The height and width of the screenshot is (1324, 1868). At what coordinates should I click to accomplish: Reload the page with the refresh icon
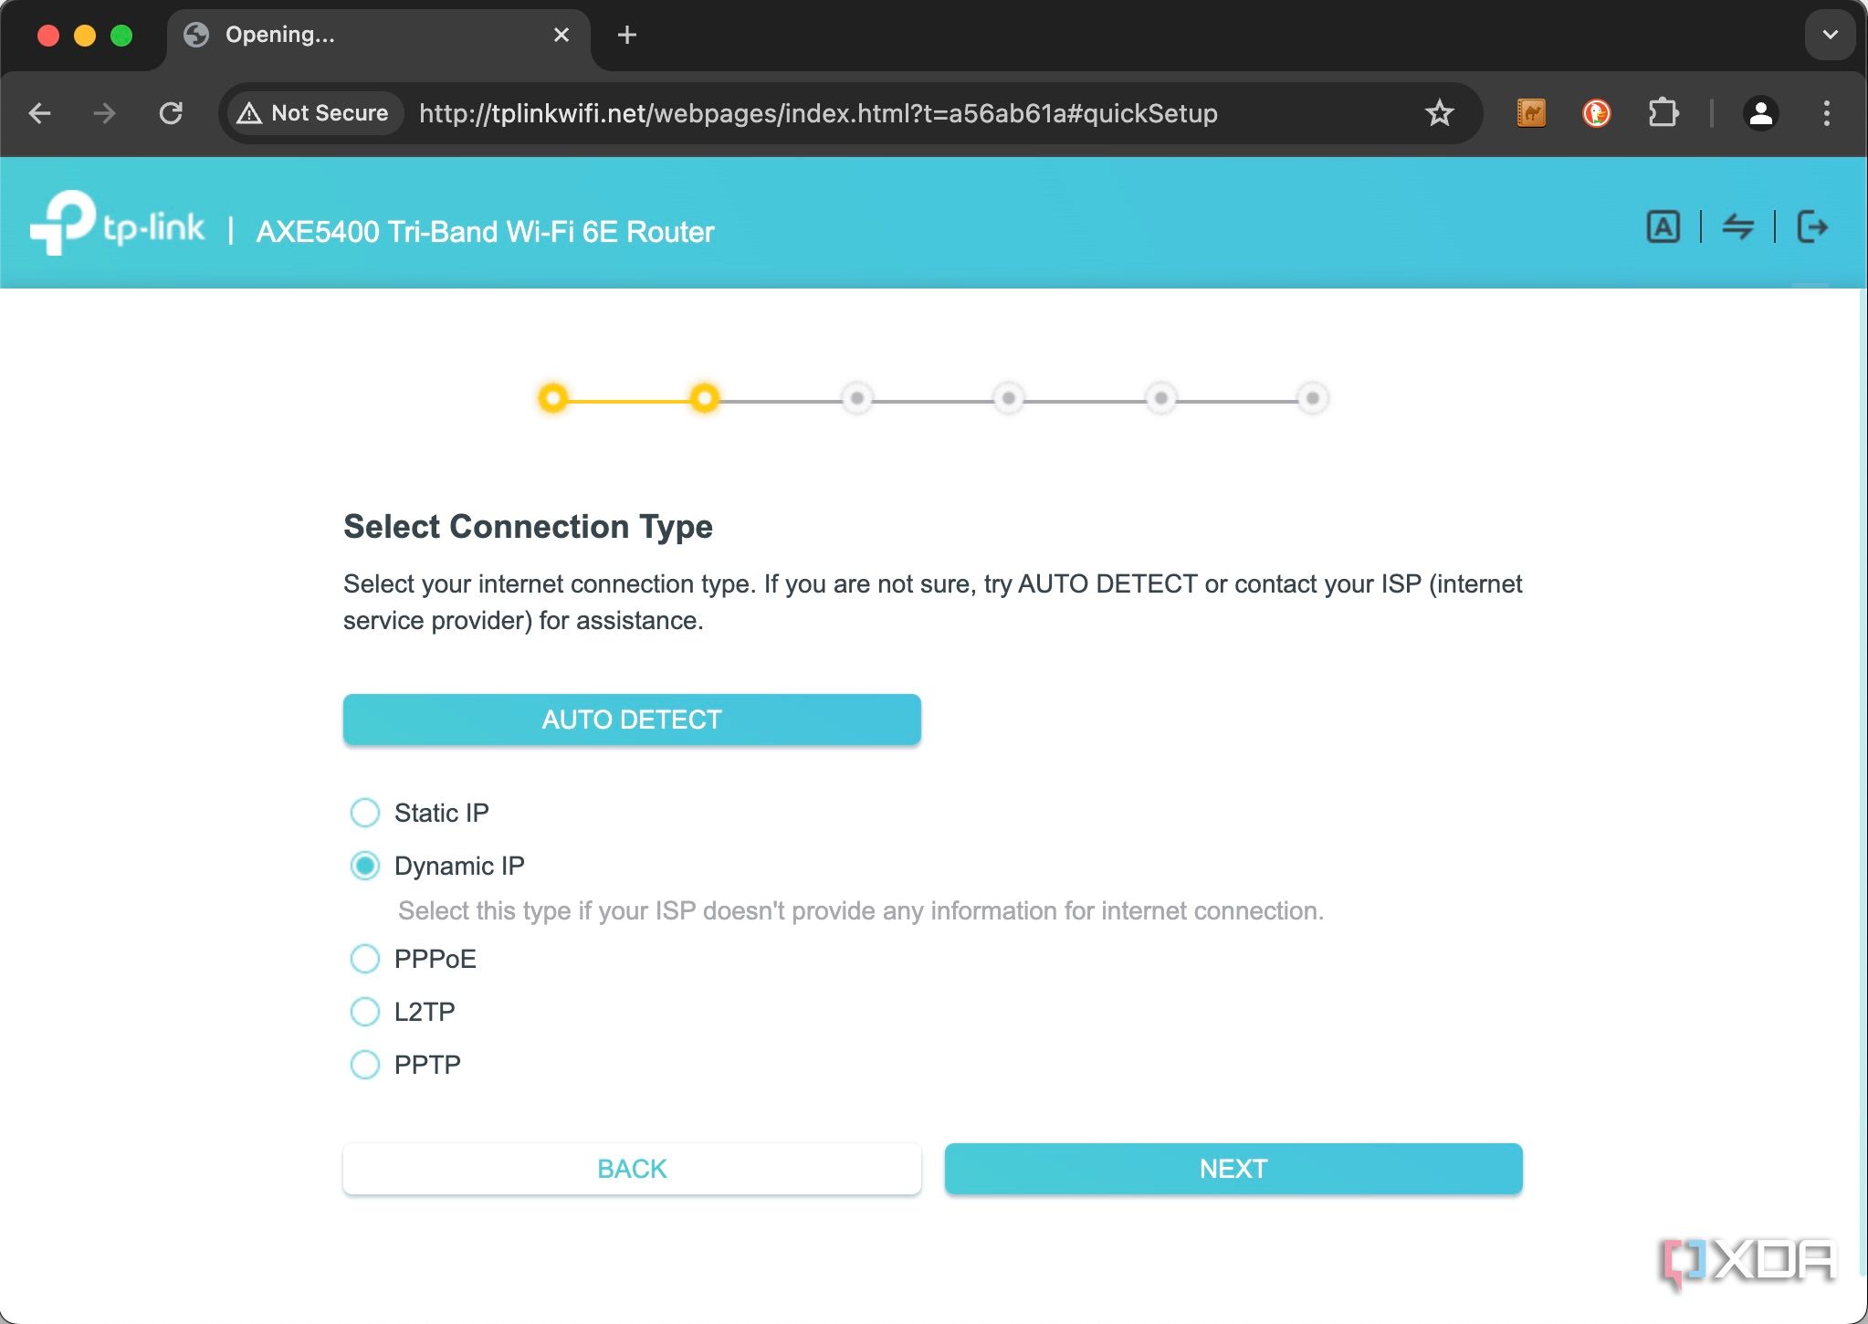point(171,113)
